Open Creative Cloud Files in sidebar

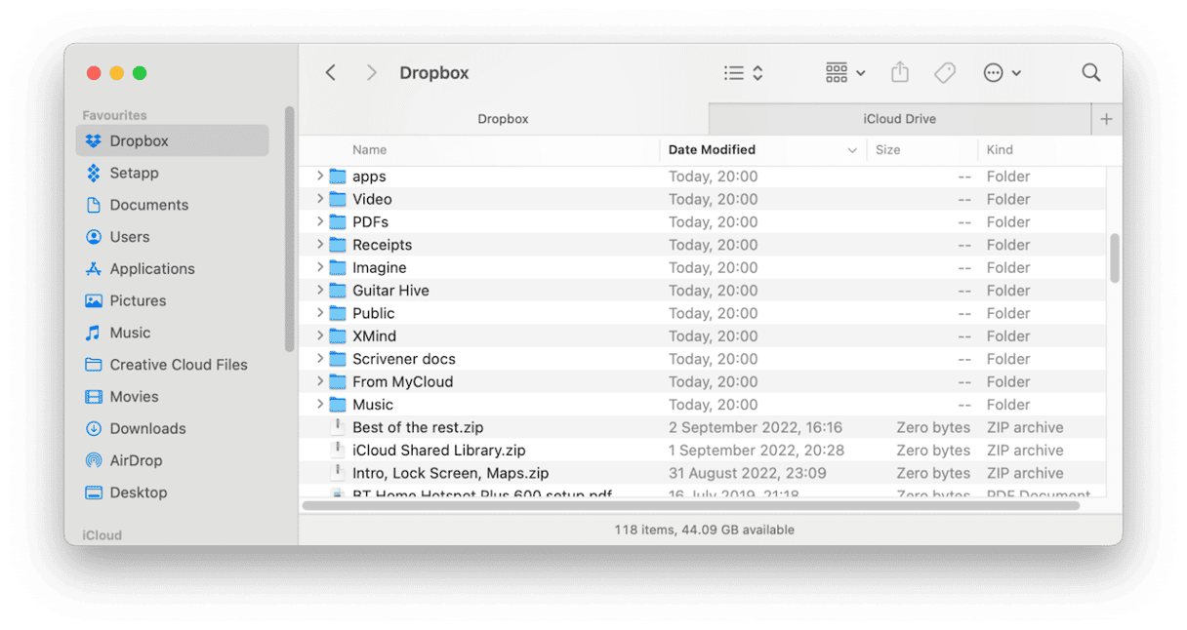tap(178, 365)
